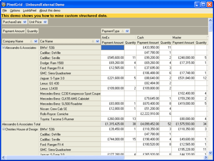This screenshot has height=161, width=214.
Task: Open the PaymentType filter dropdown arrow
Action: click(x=127, y=31)
